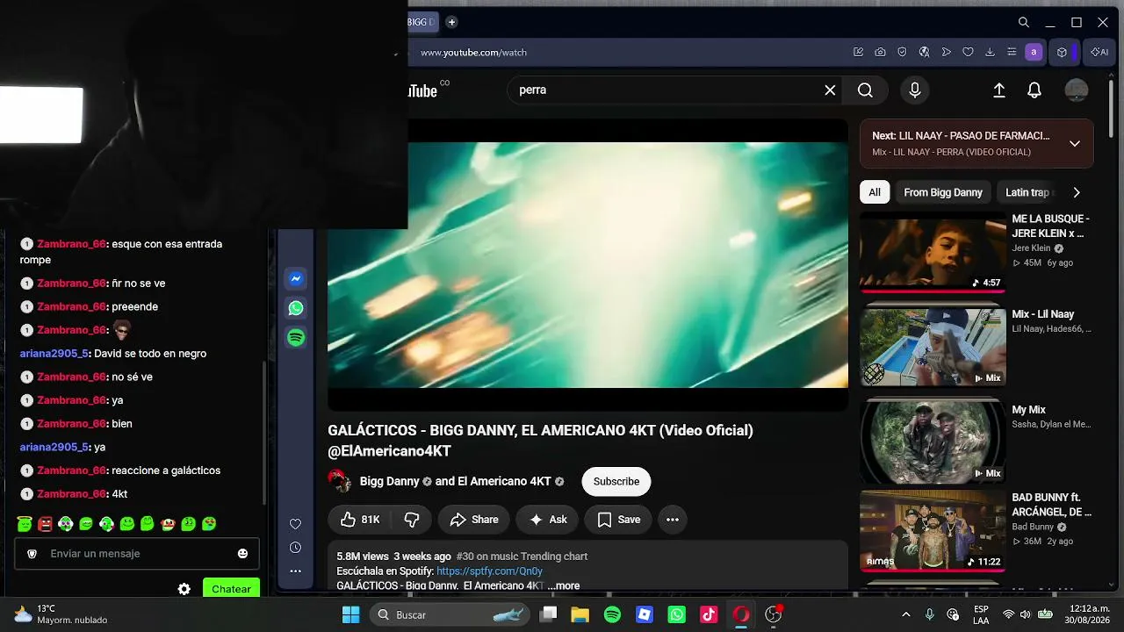1124x632 pixels.
Task: Open the extensions cube icon
Action: coord(1062,52)
